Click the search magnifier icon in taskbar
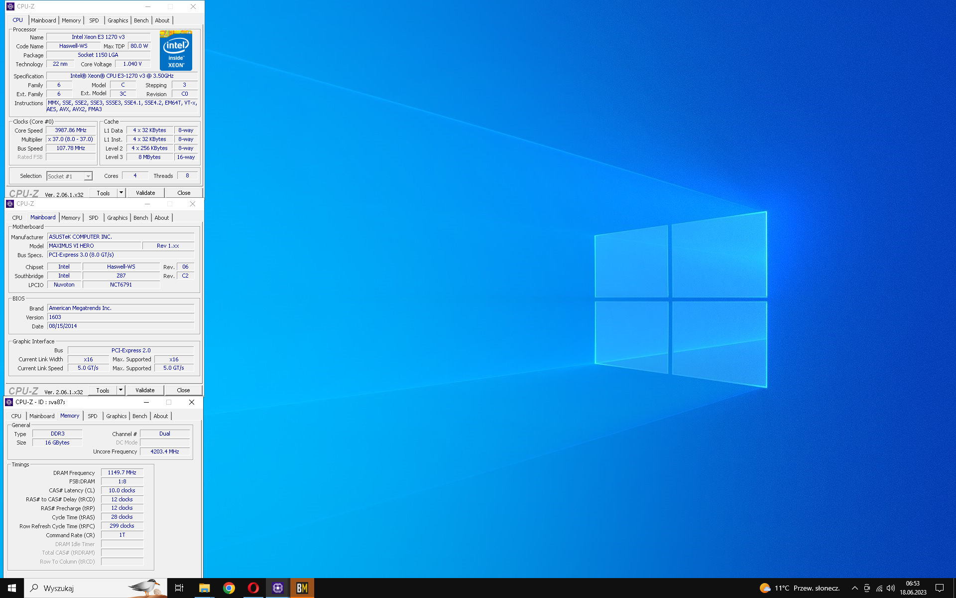Screen dimensions: 956x598 pyautogui.click(x=34, y=588)
